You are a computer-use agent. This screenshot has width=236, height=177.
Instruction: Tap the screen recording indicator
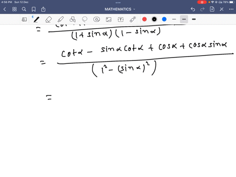tap(202, 2)
